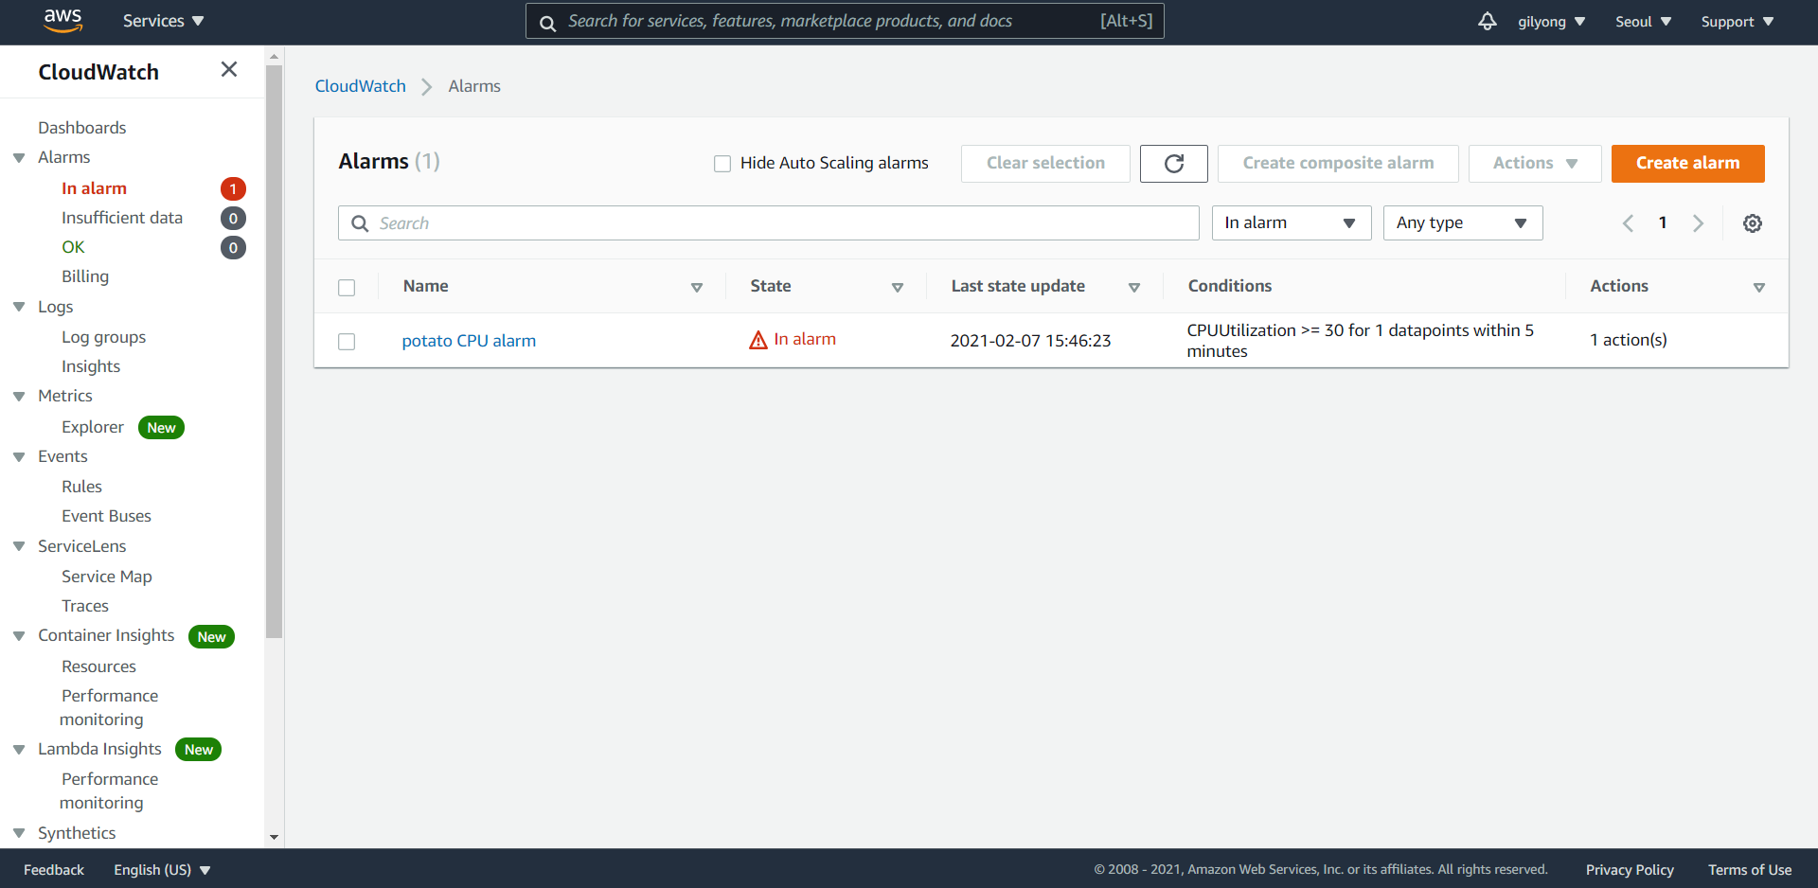Sort by Name column arrow
Image resolution: width=1818 pixels, height=888 pixels.
point(697,287)
